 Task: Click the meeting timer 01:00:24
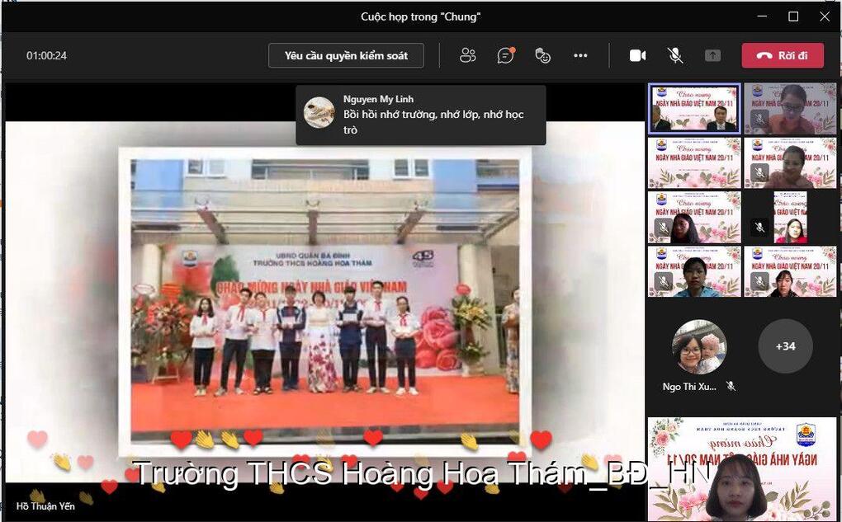click(47, 55)
